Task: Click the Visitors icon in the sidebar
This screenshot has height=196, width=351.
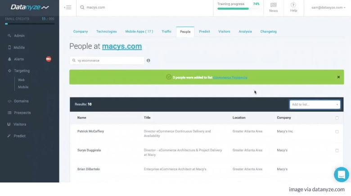Action: pyautogui.click(x=9, y=124)
